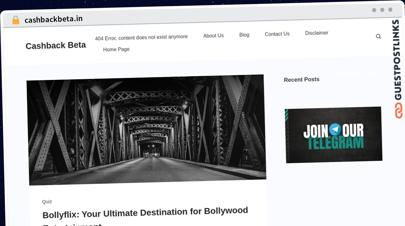Go to Home Page menu item
The width and height of the screenshot is (405, 226).
[116, 49]
